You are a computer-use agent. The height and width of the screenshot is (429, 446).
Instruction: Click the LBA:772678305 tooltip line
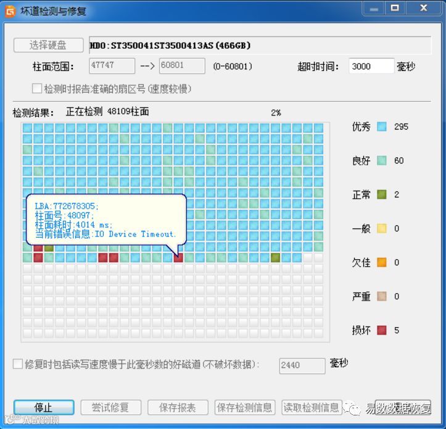(67, 206)
